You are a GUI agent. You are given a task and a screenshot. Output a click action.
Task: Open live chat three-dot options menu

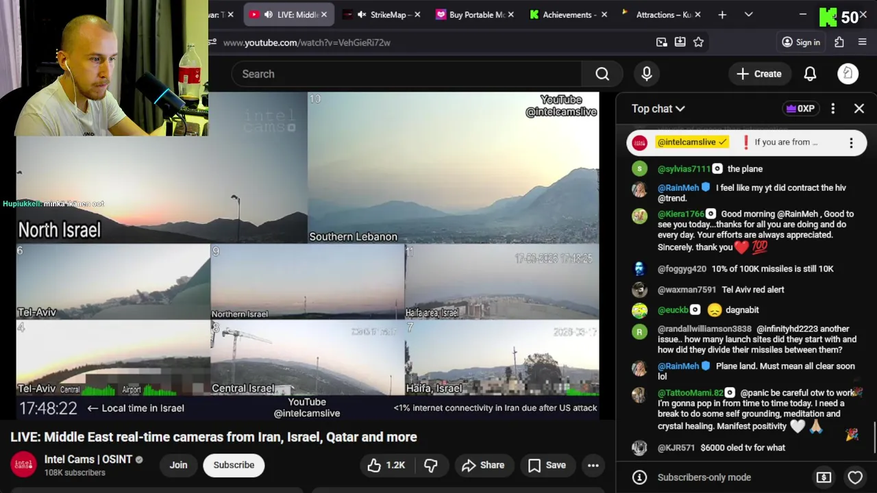point(832,108)
